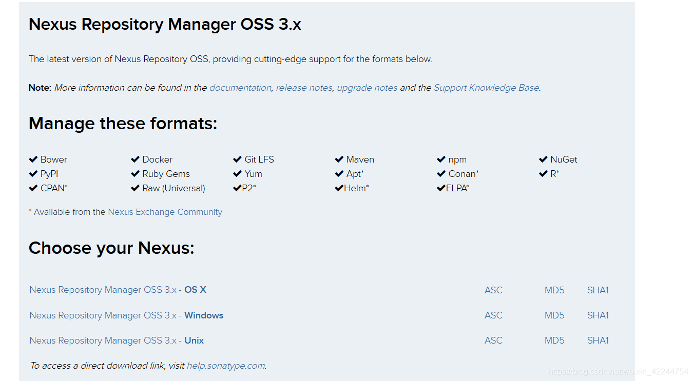Click the checkmark icon beside npm
The height and width of the screenshot is (381, 693).
click(441, 159)
